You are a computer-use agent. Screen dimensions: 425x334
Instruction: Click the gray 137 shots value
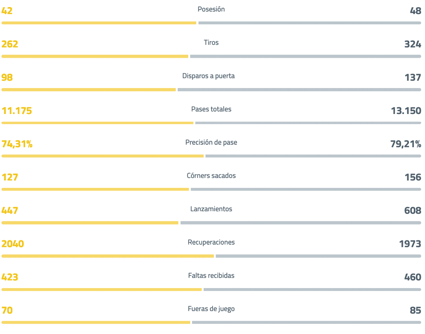point(413,77)
